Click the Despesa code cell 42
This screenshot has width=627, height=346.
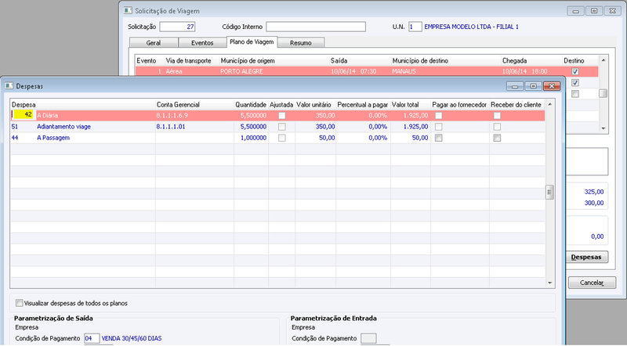click(24, 115)
